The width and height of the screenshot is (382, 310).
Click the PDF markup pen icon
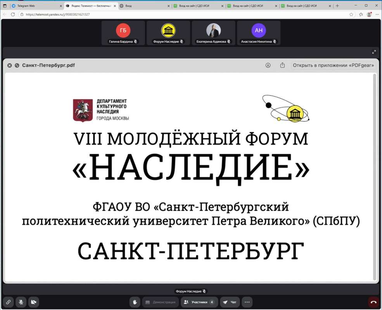pos(268,65)
